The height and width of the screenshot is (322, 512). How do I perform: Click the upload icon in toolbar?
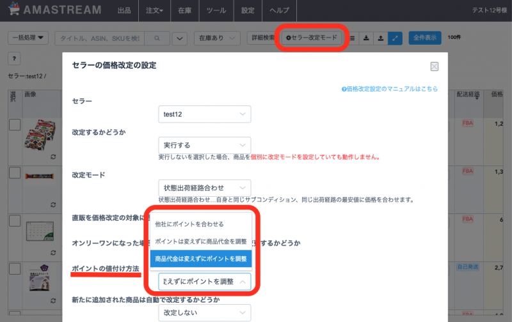[380, 38]
